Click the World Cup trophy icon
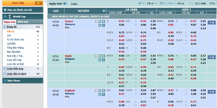 [x=9, y=16]
